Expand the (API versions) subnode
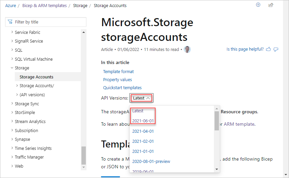This screenshot has width=289, height=178. 17,95
